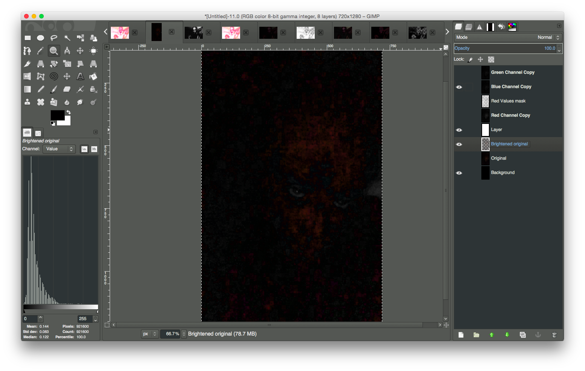The height and width of the screenshot is (371, 585).
Task: Show previous image tabs with left chevron
Action: click(x=106, y=32)
